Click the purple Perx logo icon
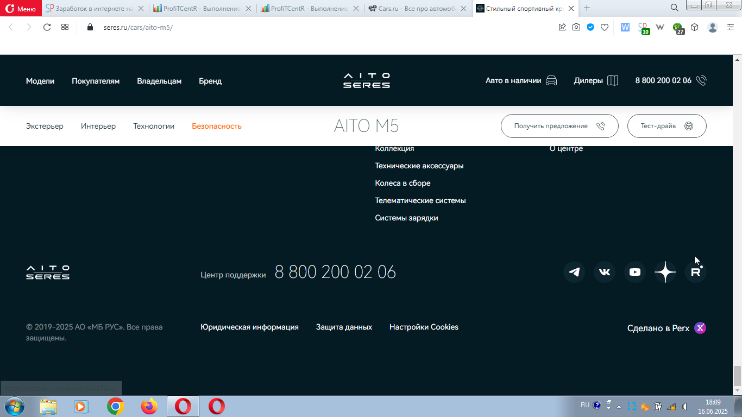 click(x=701, y=328)
